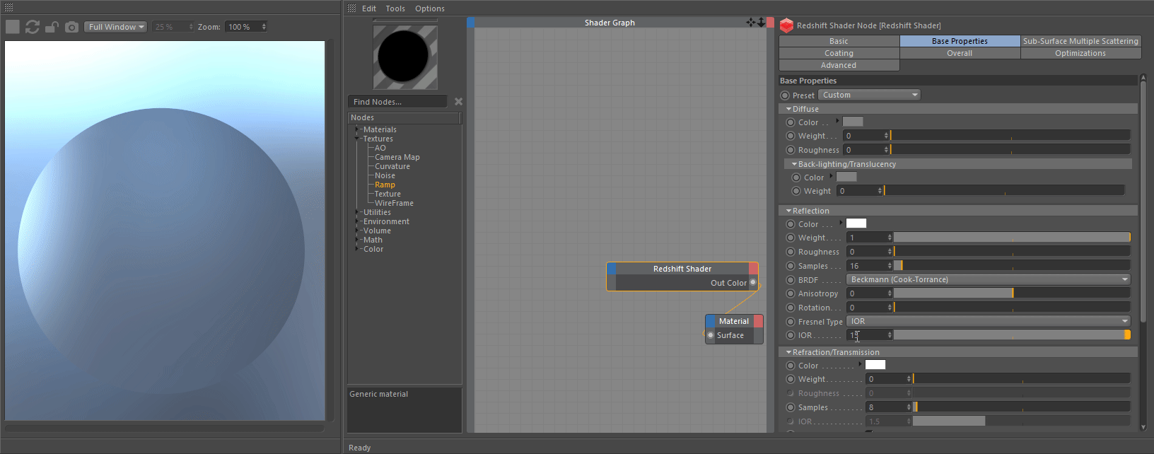Image resolution: width=1154 pixels, height=454 pixels.
Task: Toggle the Fresnel Type animation dot
Action: tap(791, 322)
